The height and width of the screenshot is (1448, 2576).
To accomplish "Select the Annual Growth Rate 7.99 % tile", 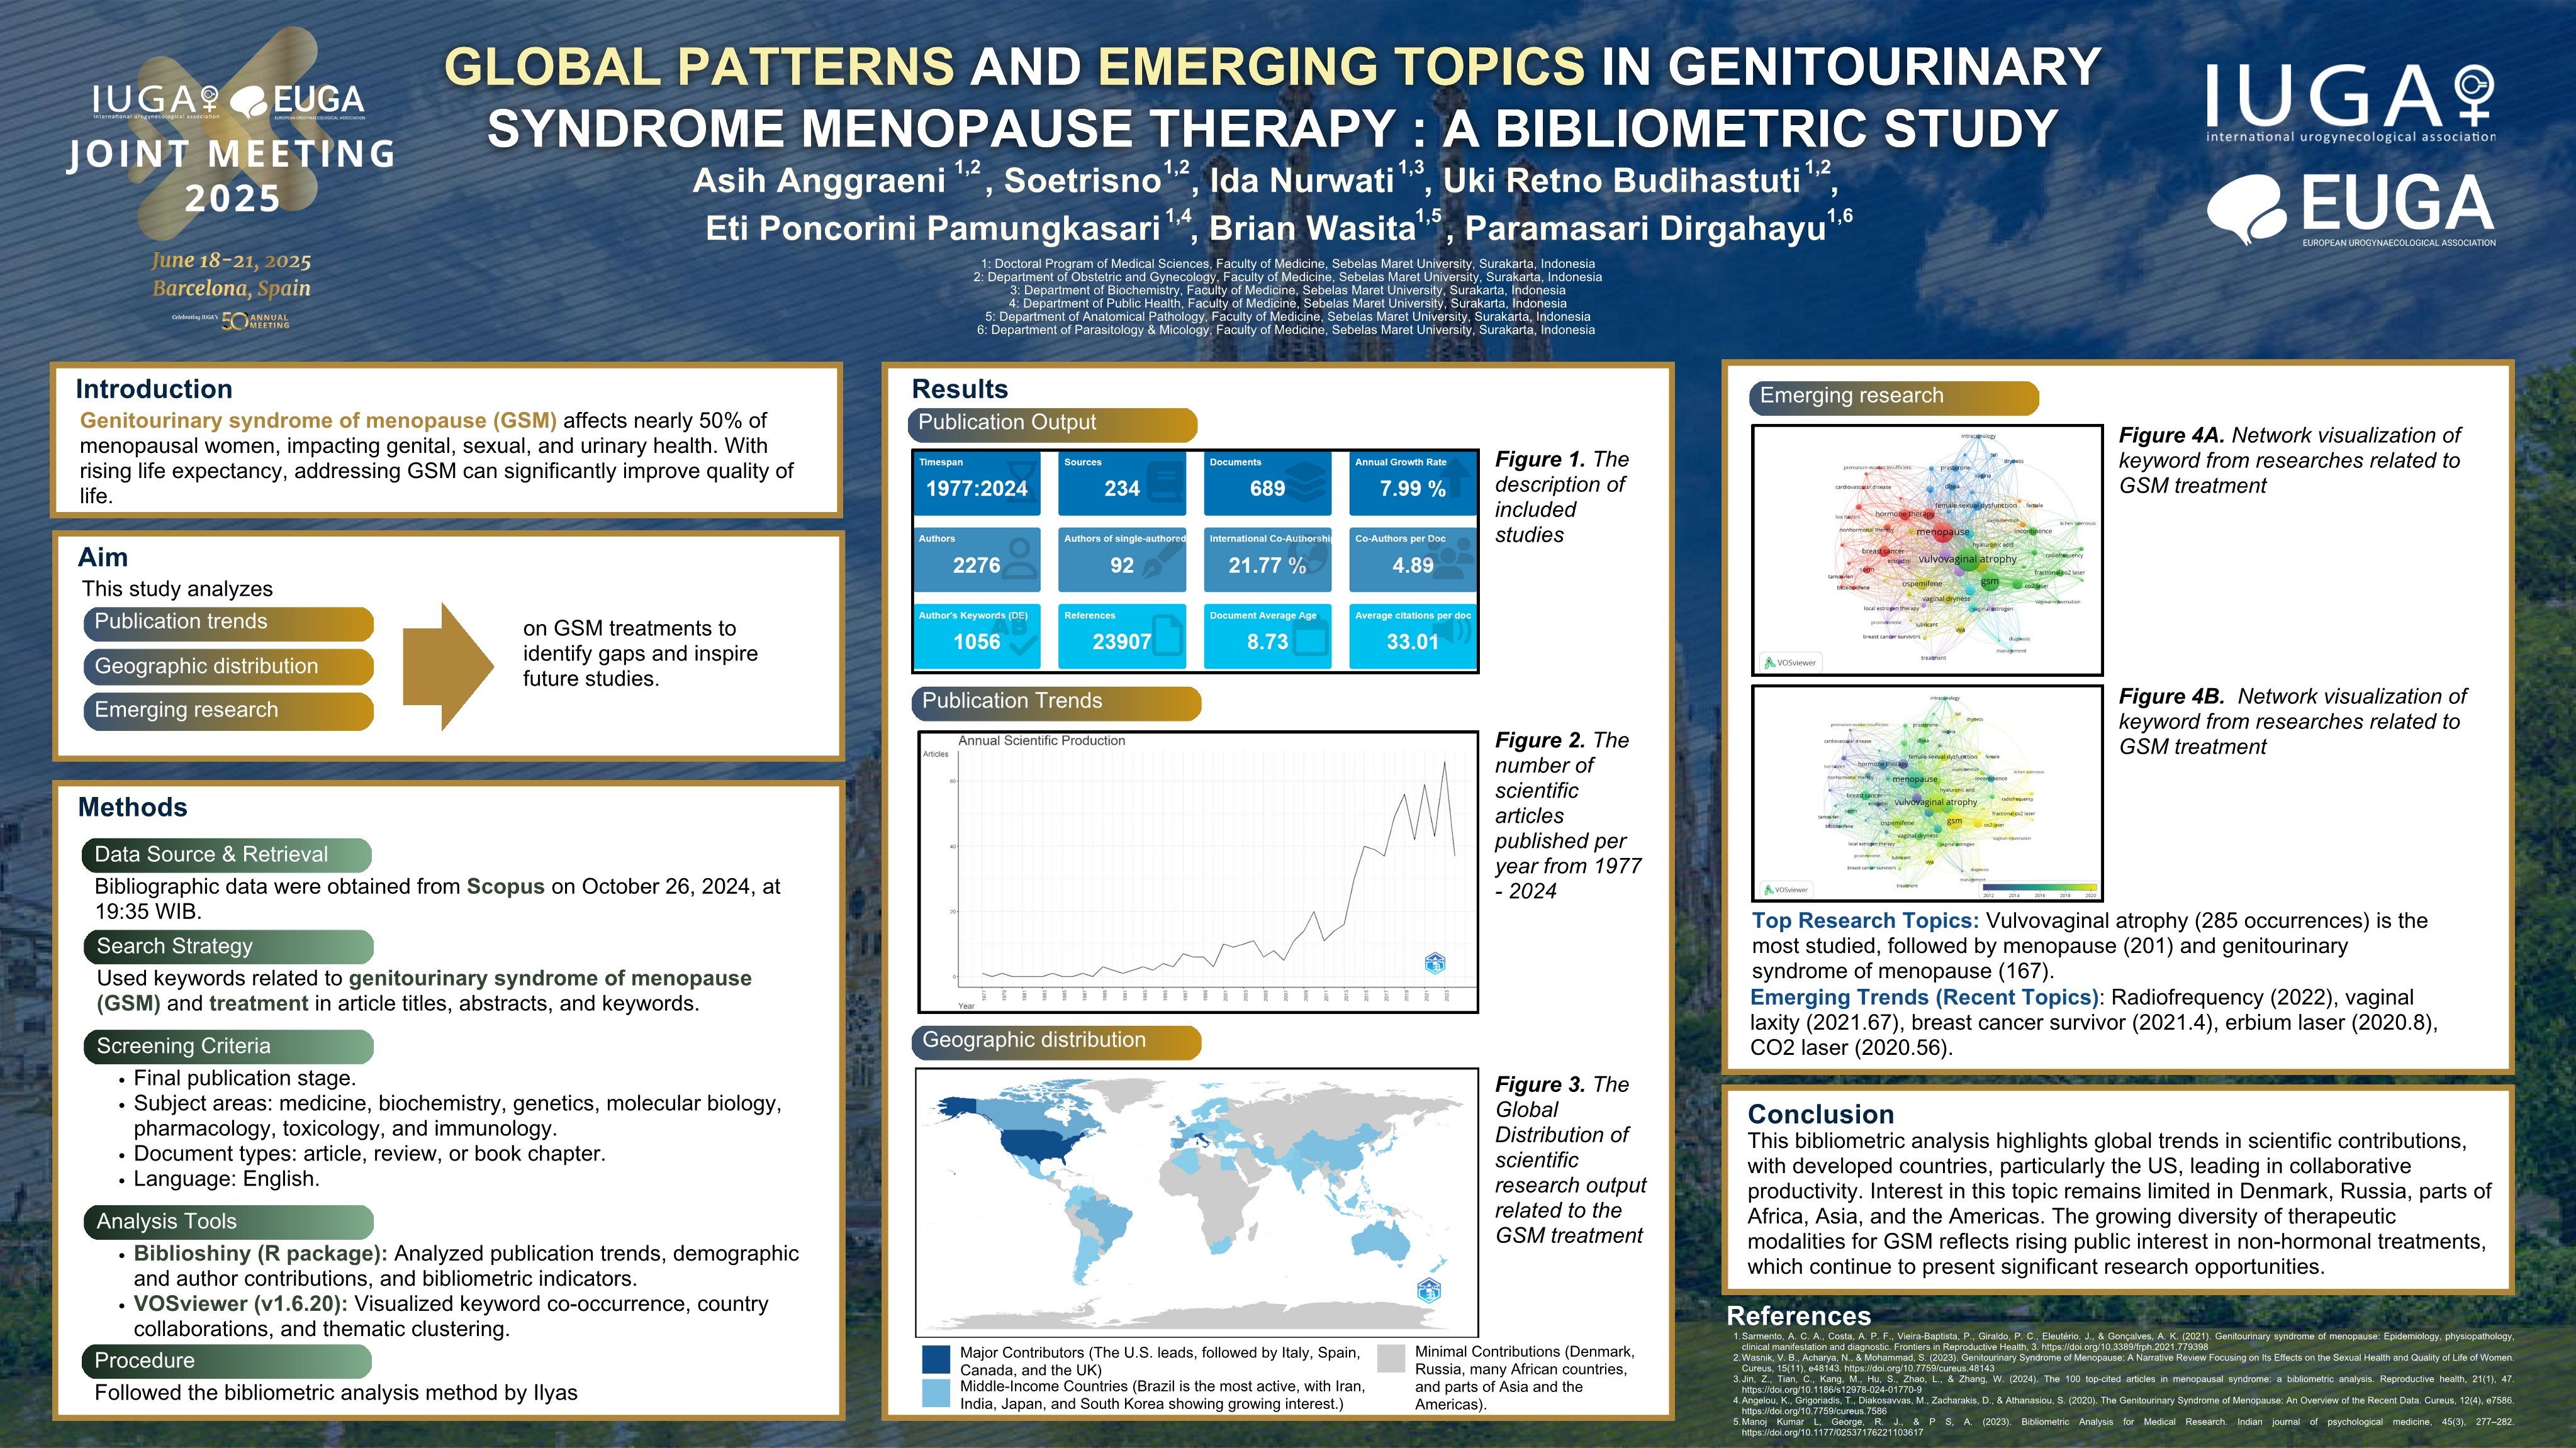I will pos(1412,483).
